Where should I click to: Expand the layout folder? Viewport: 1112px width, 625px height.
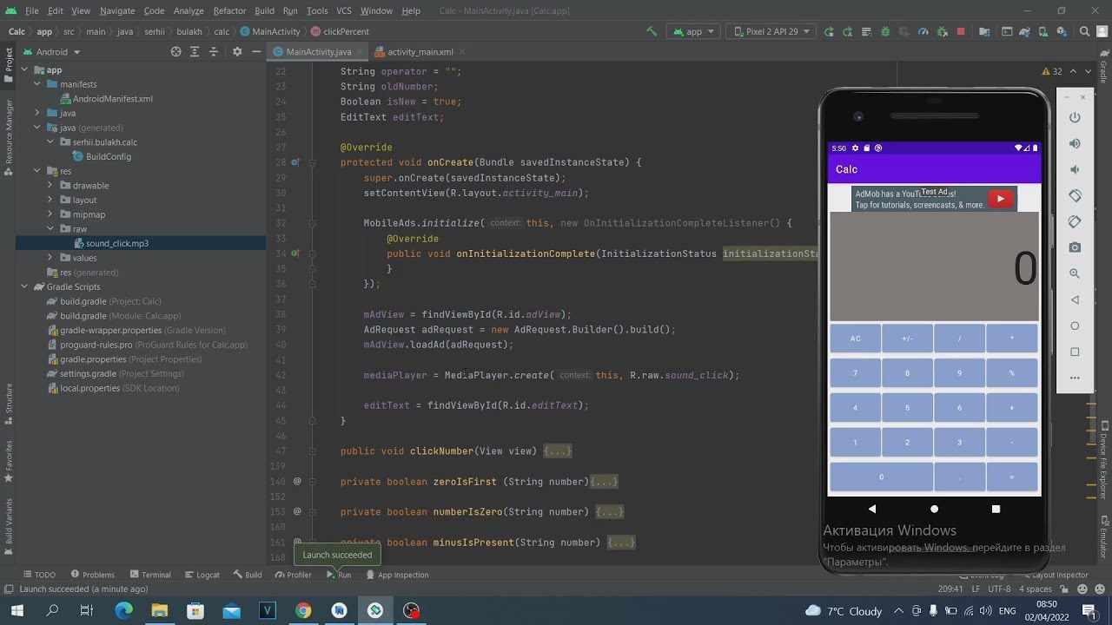50,200
